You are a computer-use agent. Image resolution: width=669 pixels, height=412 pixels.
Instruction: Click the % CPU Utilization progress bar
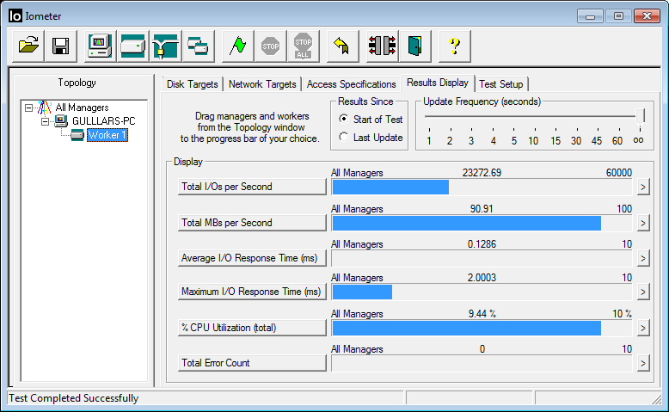click(482, 328)
